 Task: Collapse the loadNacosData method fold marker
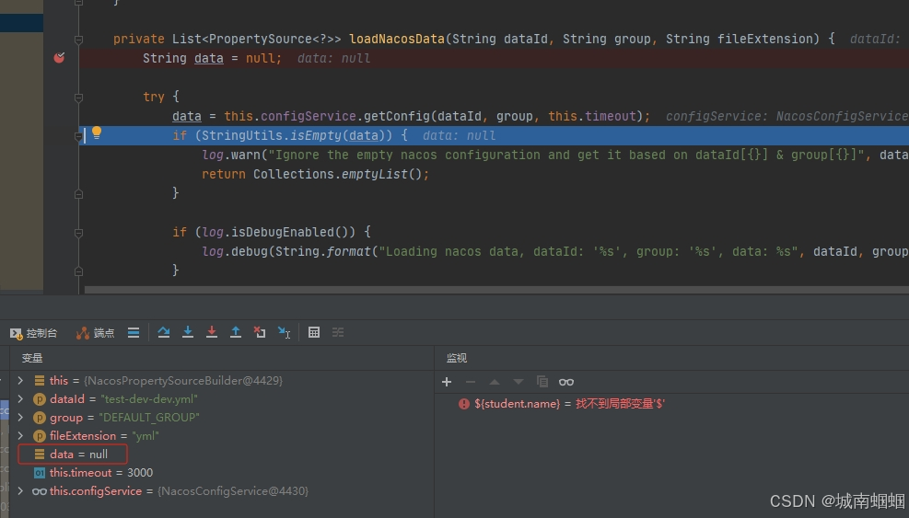[79, 40]
